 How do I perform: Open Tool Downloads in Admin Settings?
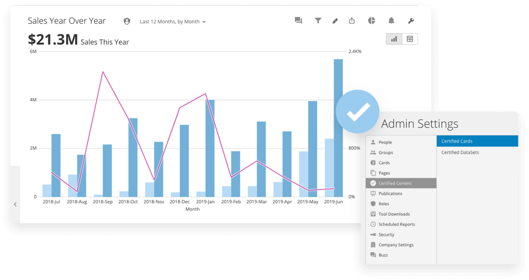(401, 214)
